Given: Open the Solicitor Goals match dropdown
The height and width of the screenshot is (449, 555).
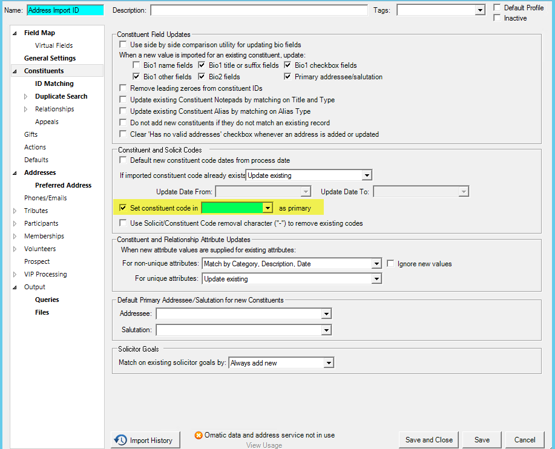Looking at the screenshot, I should (x=328, y=363).
